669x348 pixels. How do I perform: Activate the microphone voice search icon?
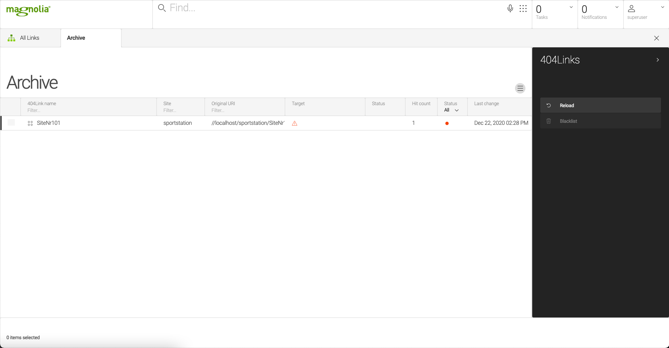[x=510, y=8]
